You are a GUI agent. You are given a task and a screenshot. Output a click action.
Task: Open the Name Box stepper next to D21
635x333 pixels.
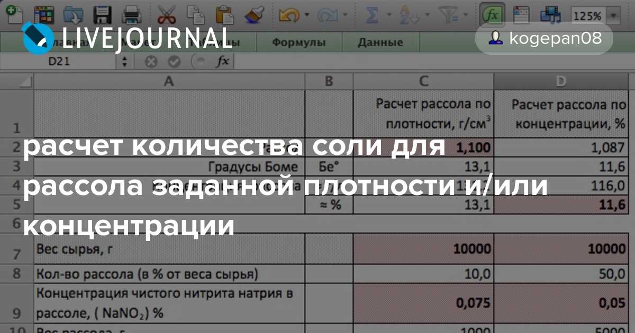pos(124,61)
